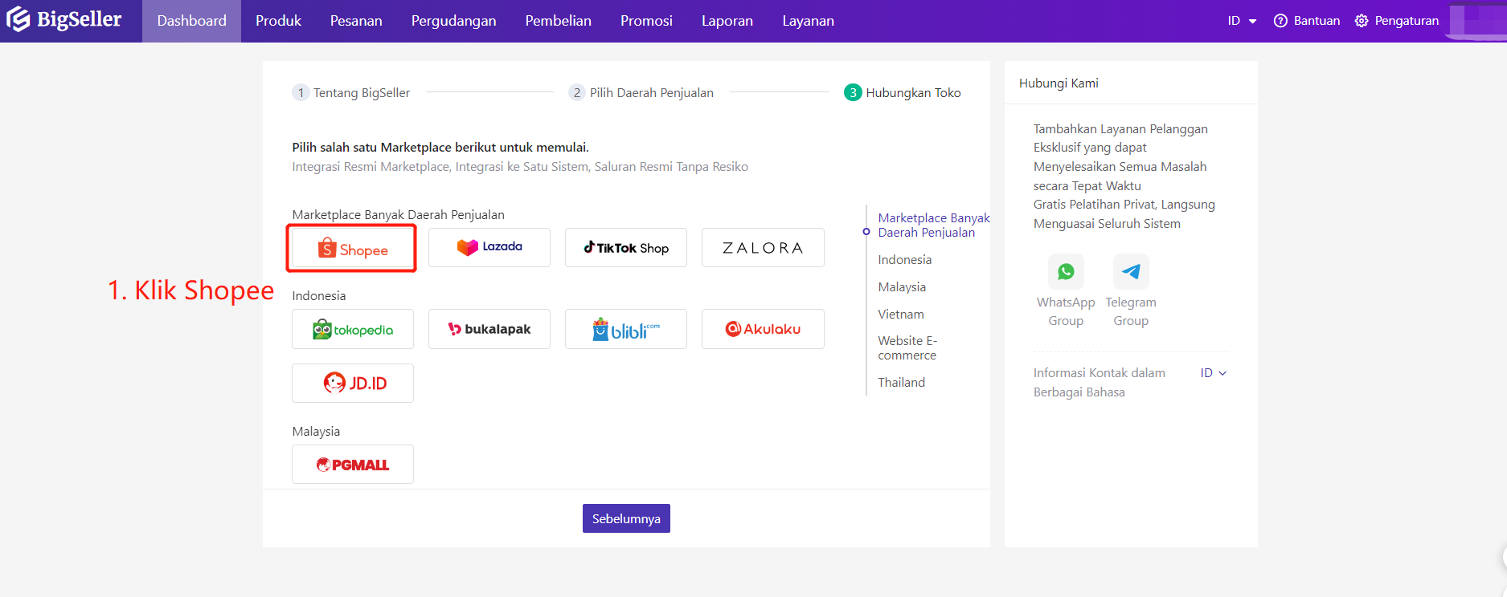Connect the Akulaku marketplace

763,329
